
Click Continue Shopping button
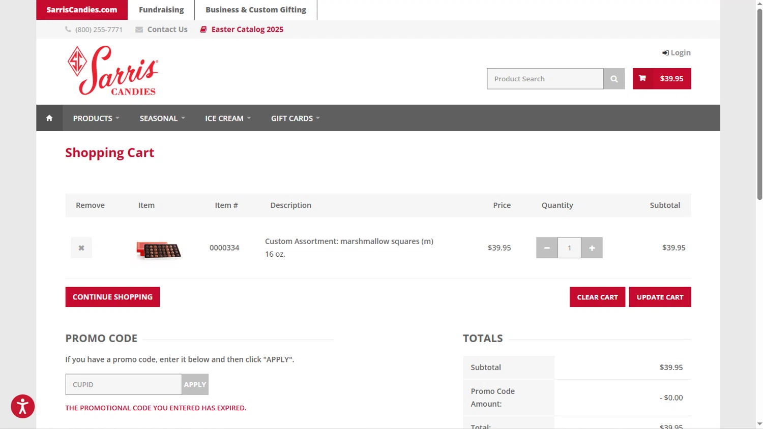112,297
